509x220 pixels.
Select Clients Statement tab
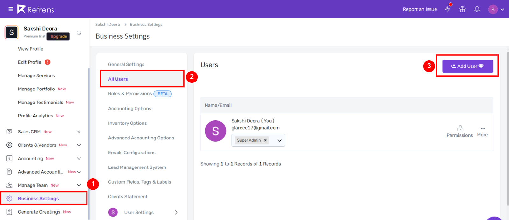click(x=128, y=197)
